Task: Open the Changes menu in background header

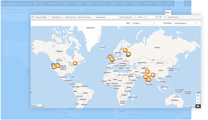Action: 78,3
